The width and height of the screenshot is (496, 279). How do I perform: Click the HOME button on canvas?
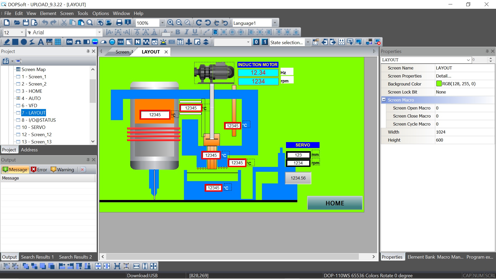[x=335, y=203]
